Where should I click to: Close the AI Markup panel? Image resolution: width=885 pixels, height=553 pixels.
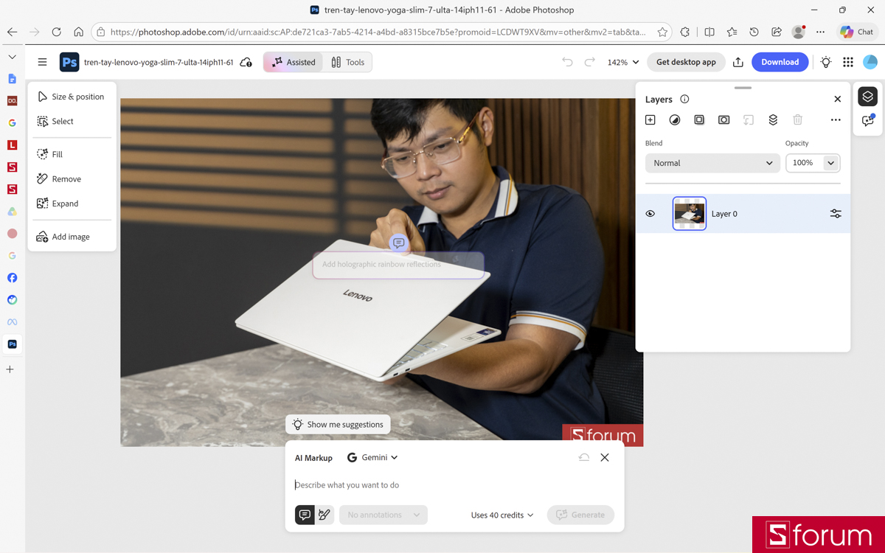coord(605,457)
